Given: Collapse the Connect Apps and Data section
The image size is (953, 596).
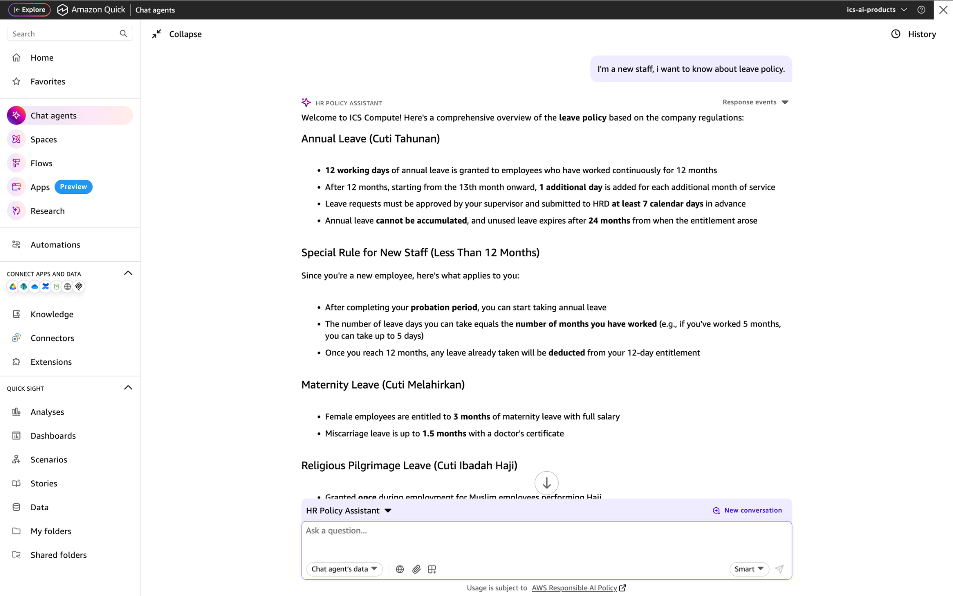Looking at the screenshot, I should pos(128,273).
